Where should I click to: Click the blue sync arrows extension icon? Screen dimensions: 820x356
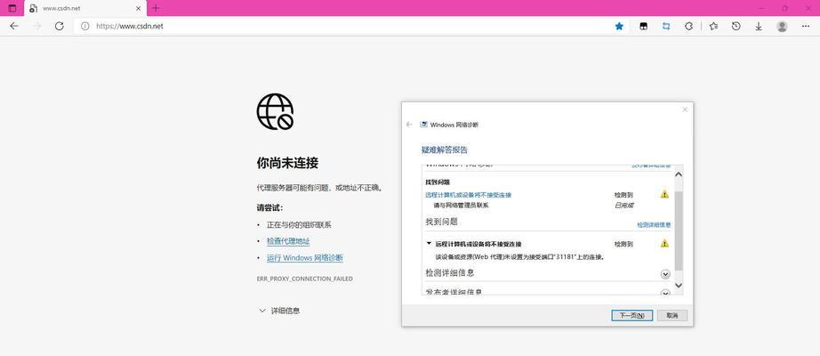666,26
